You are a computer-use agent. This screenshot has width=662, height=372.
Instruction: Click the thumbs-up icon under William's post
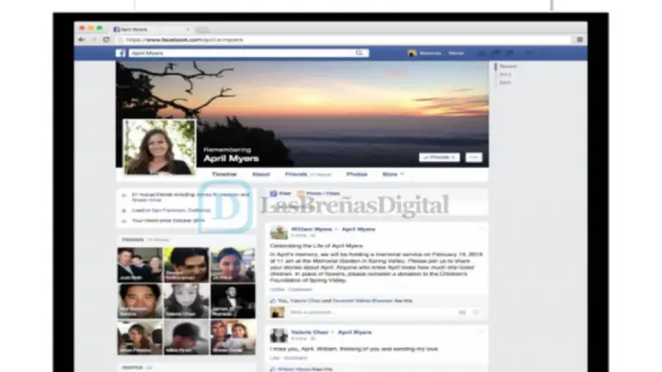(272, 301)
